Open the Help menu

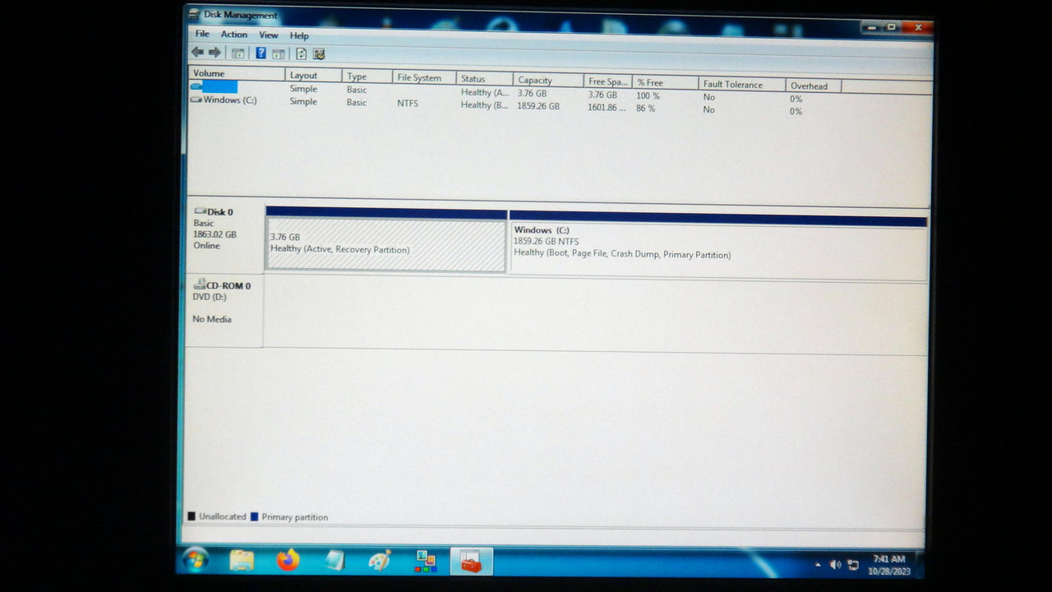[x=299, y=35]
